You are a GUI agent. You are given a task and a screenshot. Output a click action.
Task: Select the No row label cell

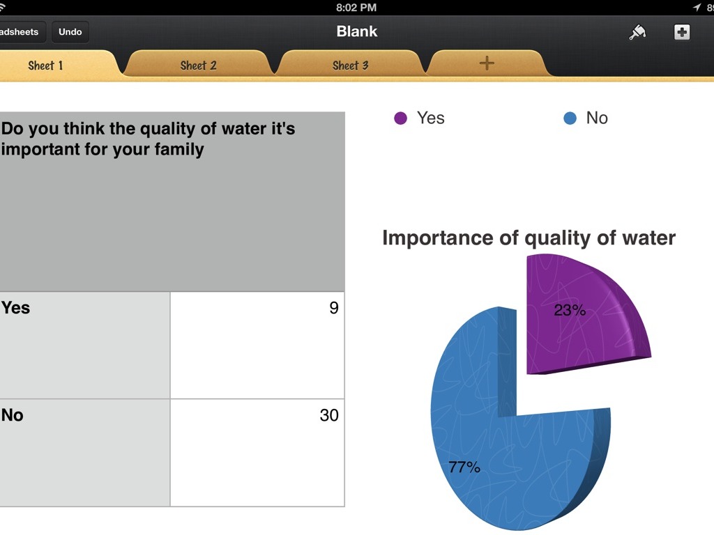coord(84,452)
